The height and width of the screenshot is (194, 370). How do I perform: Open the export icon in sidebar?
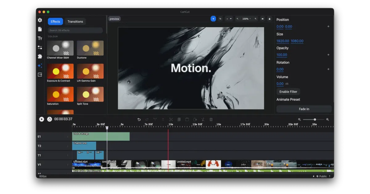click(x=40, y=75)
